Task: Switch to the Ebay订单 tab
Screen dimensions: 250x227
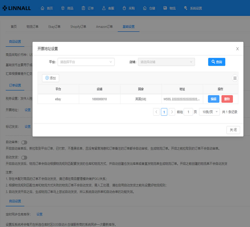Action: (54, 27)
